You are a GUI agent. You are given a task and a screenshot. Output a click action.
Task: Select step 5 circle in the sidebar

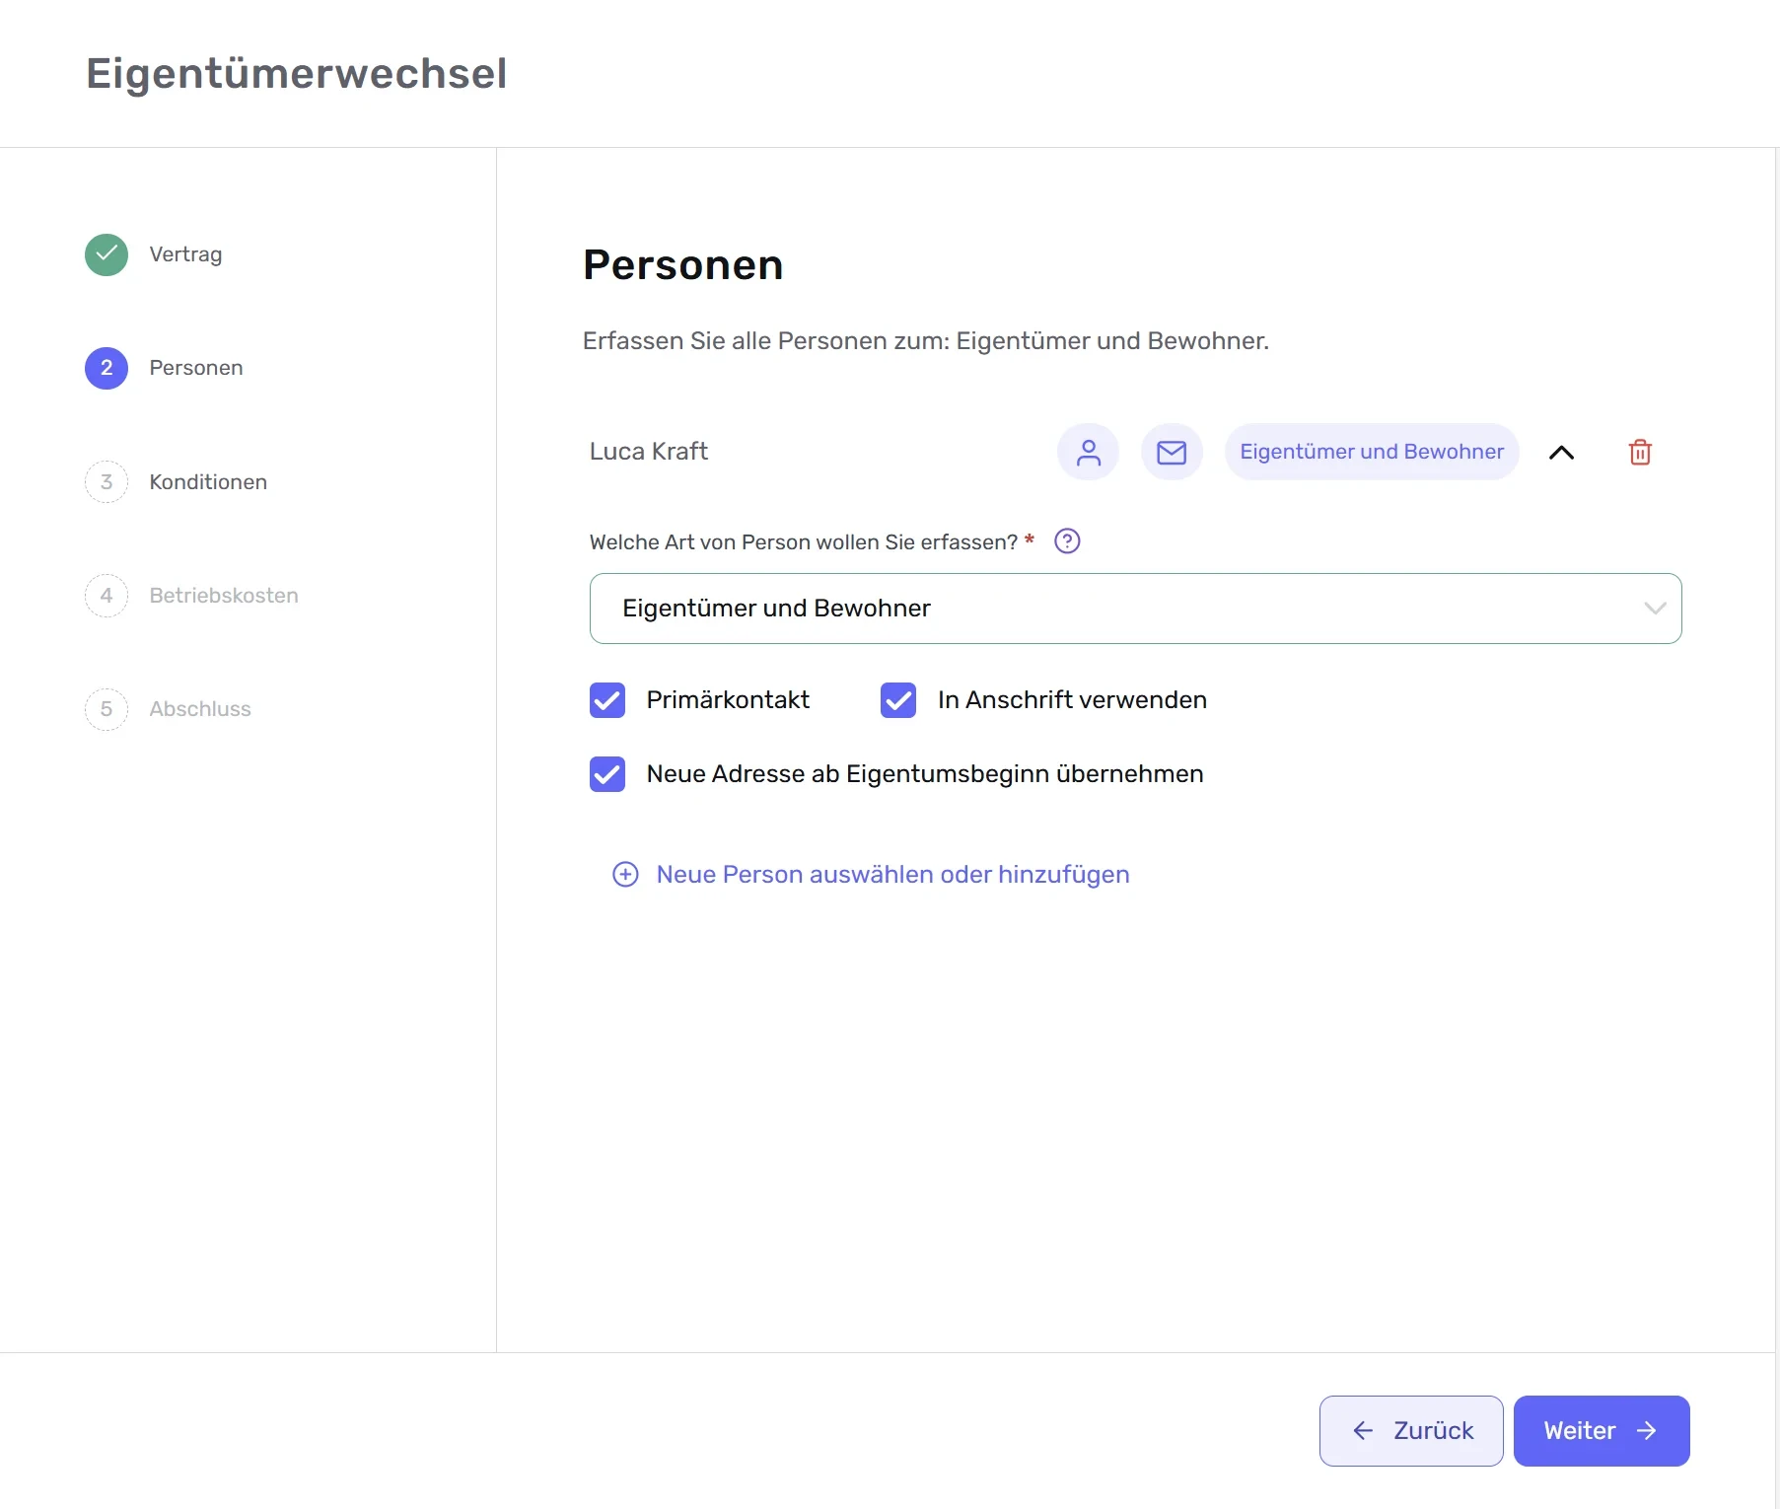107,709
